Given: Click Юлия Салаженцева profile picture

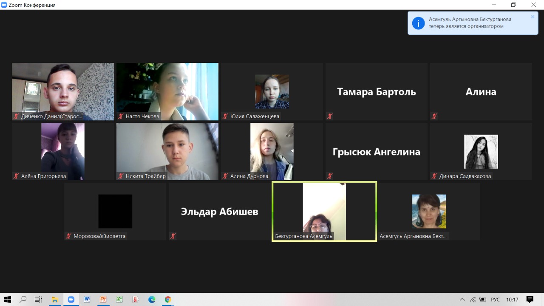Looking at the screenshot, I should tap(272, 91).
